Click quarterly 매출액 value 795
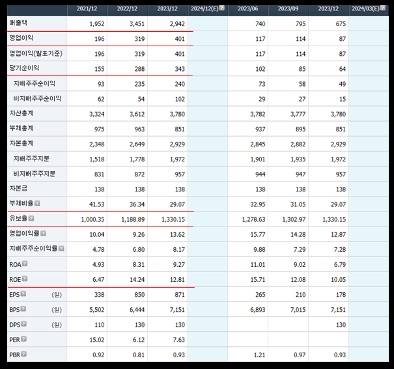Viewport: 394px width, 369px height. pyautogui.click(x=300, y=24)
